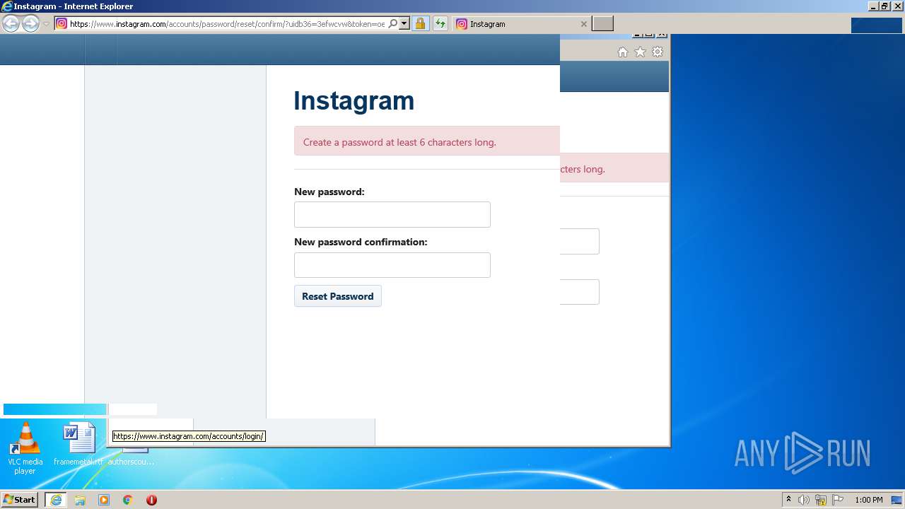Click the Home icon in the toolbar
905x509 pixels.
623,52
